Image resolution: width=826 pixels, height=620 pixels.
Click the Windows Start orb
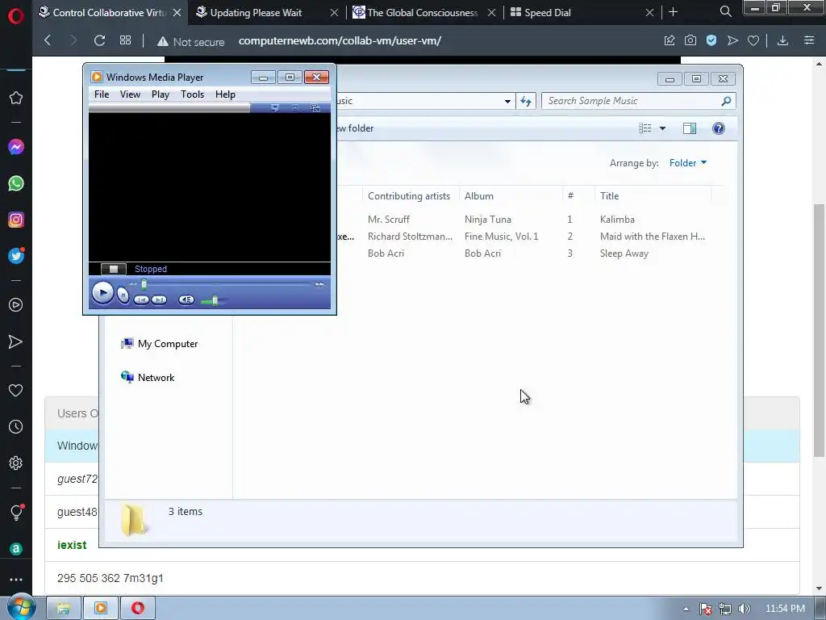tap(21, 607)
